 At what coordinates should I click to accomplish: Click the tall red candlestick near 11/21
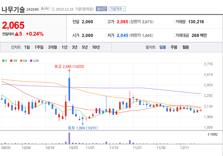coord(130,99)
